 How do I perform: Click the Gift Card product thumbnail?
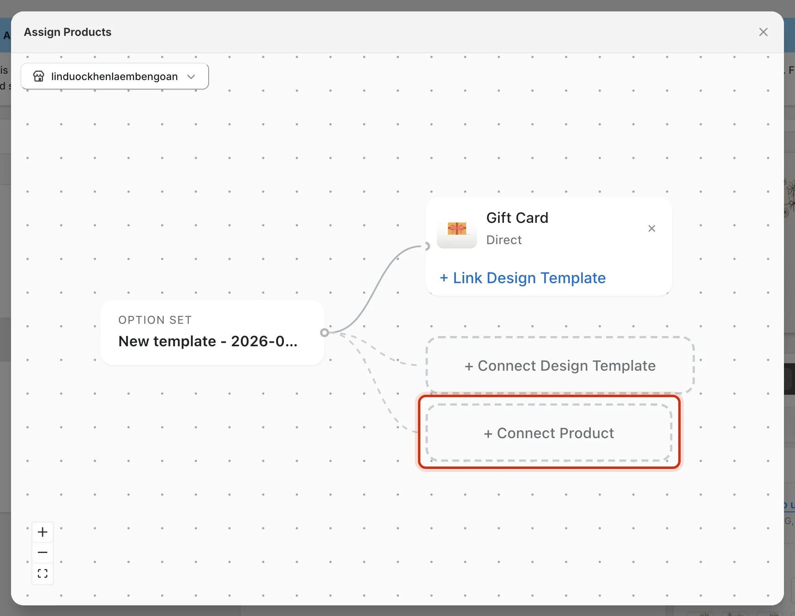457,229
